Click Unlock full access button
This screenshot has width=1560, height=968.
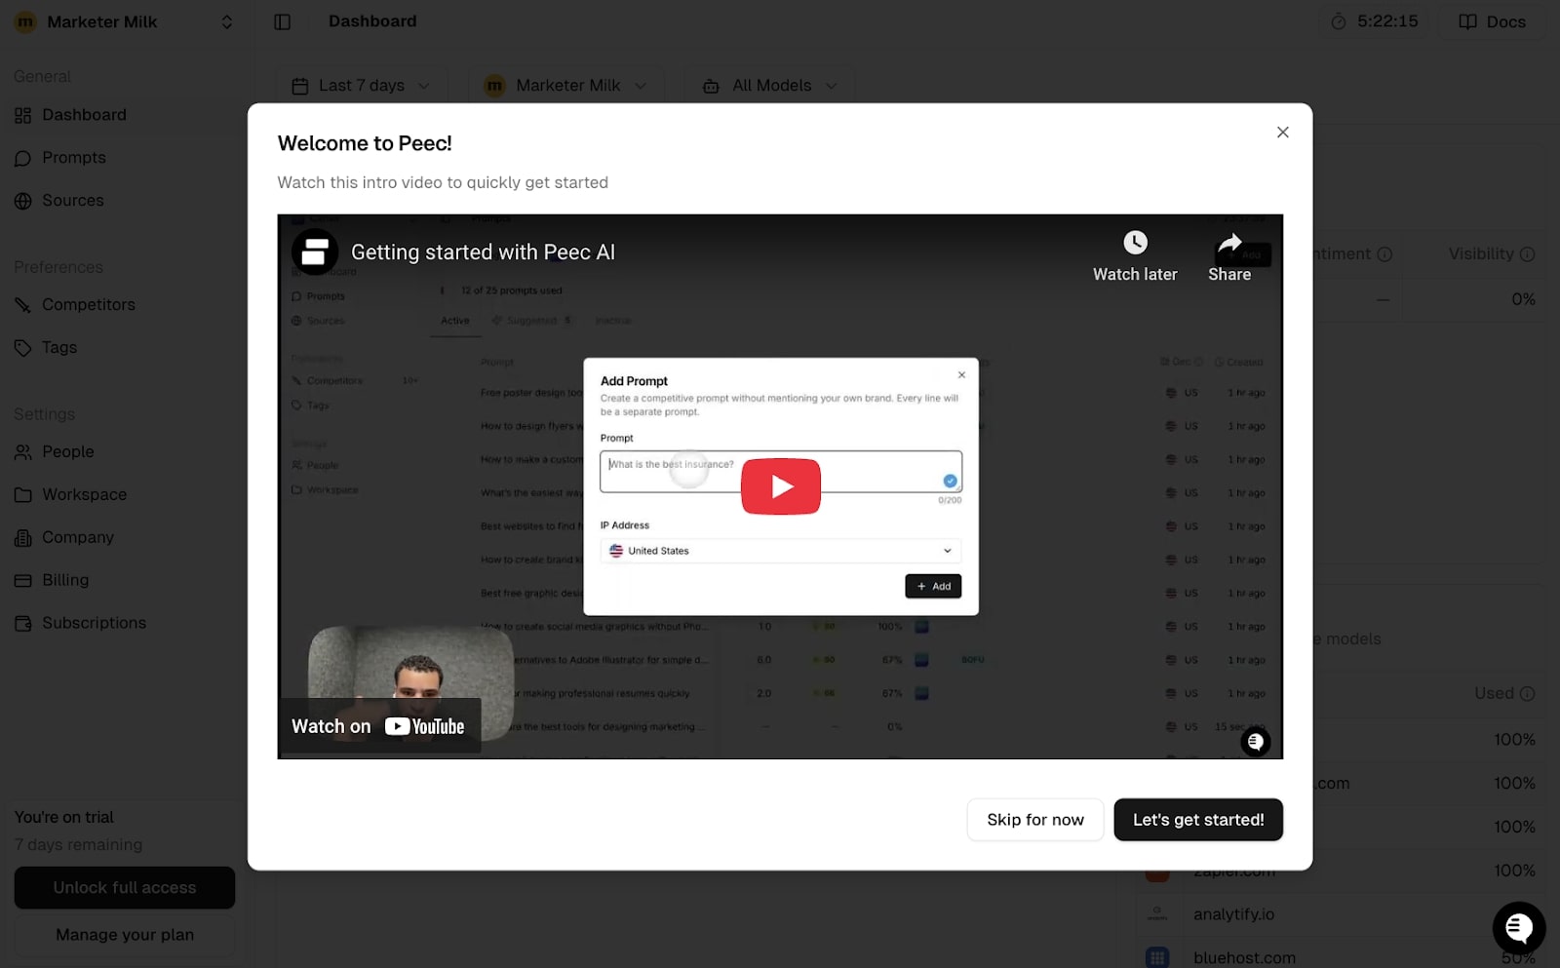coord(125,888)
